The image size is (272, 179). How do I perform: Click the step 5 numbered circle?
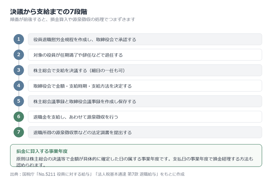click(x=19, y=101)
